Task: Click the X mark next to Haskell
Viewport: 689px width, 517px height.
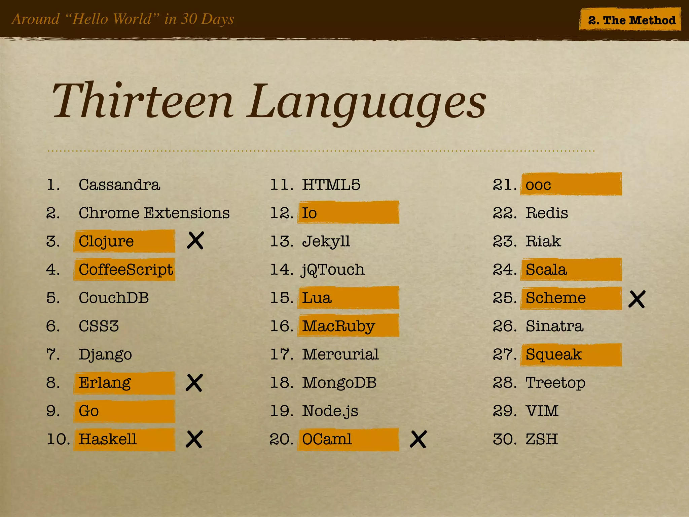Action: (194, 439)
